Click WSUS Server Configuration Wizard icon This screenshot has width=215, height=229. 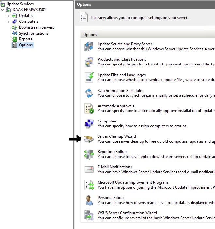point(89,215)
